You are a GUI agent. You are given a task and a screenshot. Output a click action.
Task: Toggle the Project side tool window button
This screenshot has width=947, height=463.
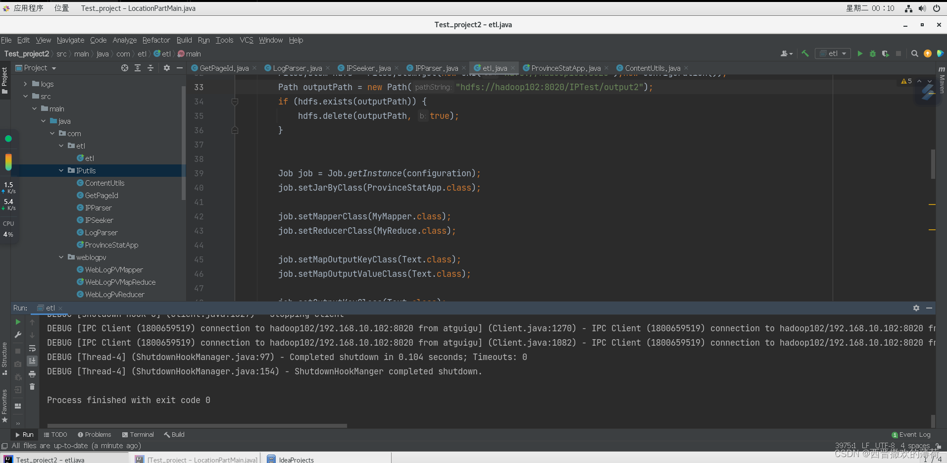5,81
